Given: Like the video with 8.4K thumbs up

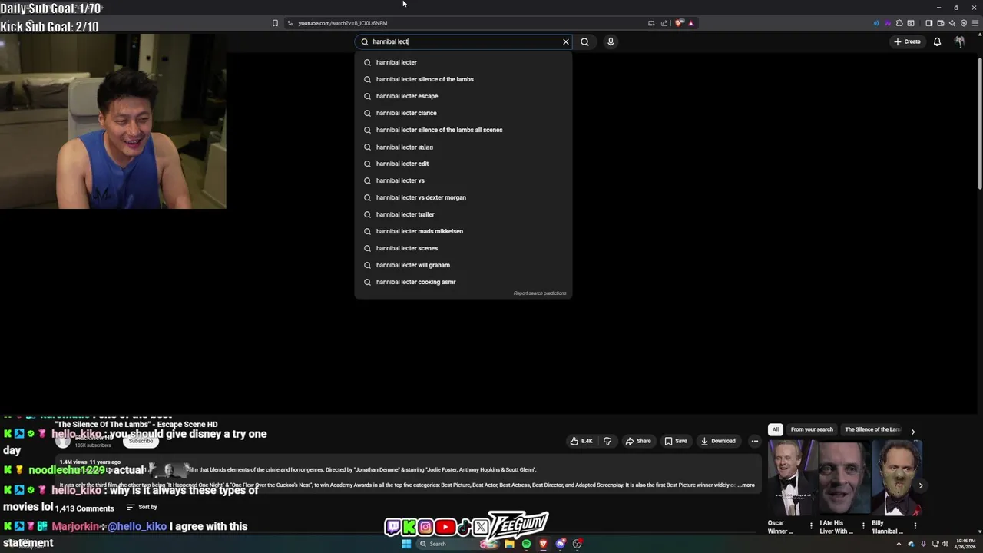Looking at the screenshot, I should 581,441.
